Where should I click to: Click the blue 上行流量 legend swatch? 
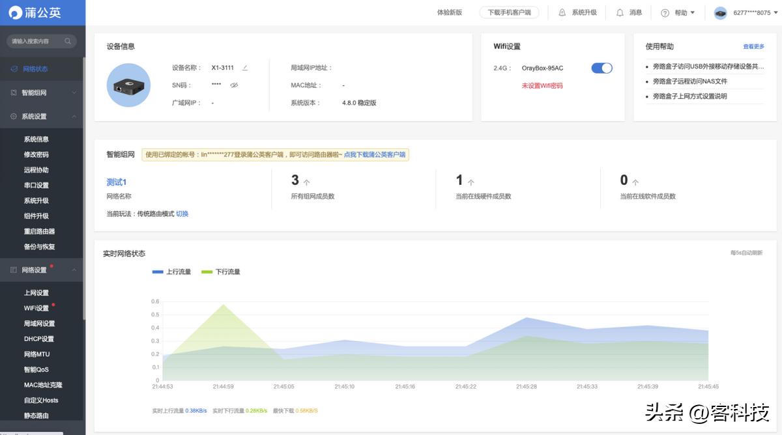[x=157, y=272]
